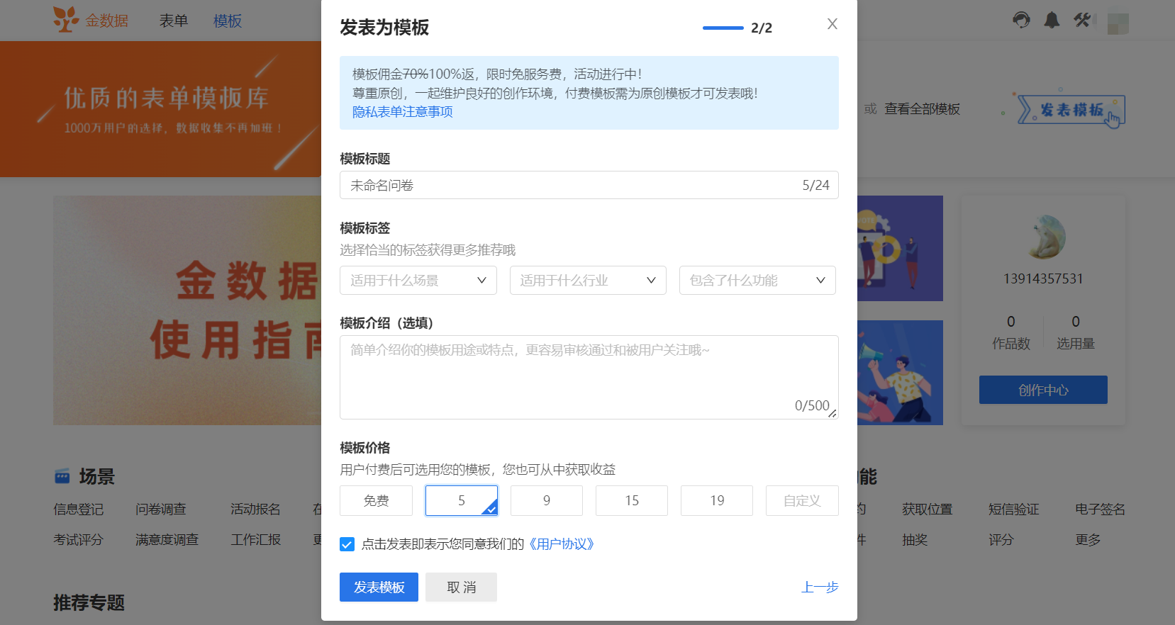Click the step 2/2 progress bar

point(723,28)
